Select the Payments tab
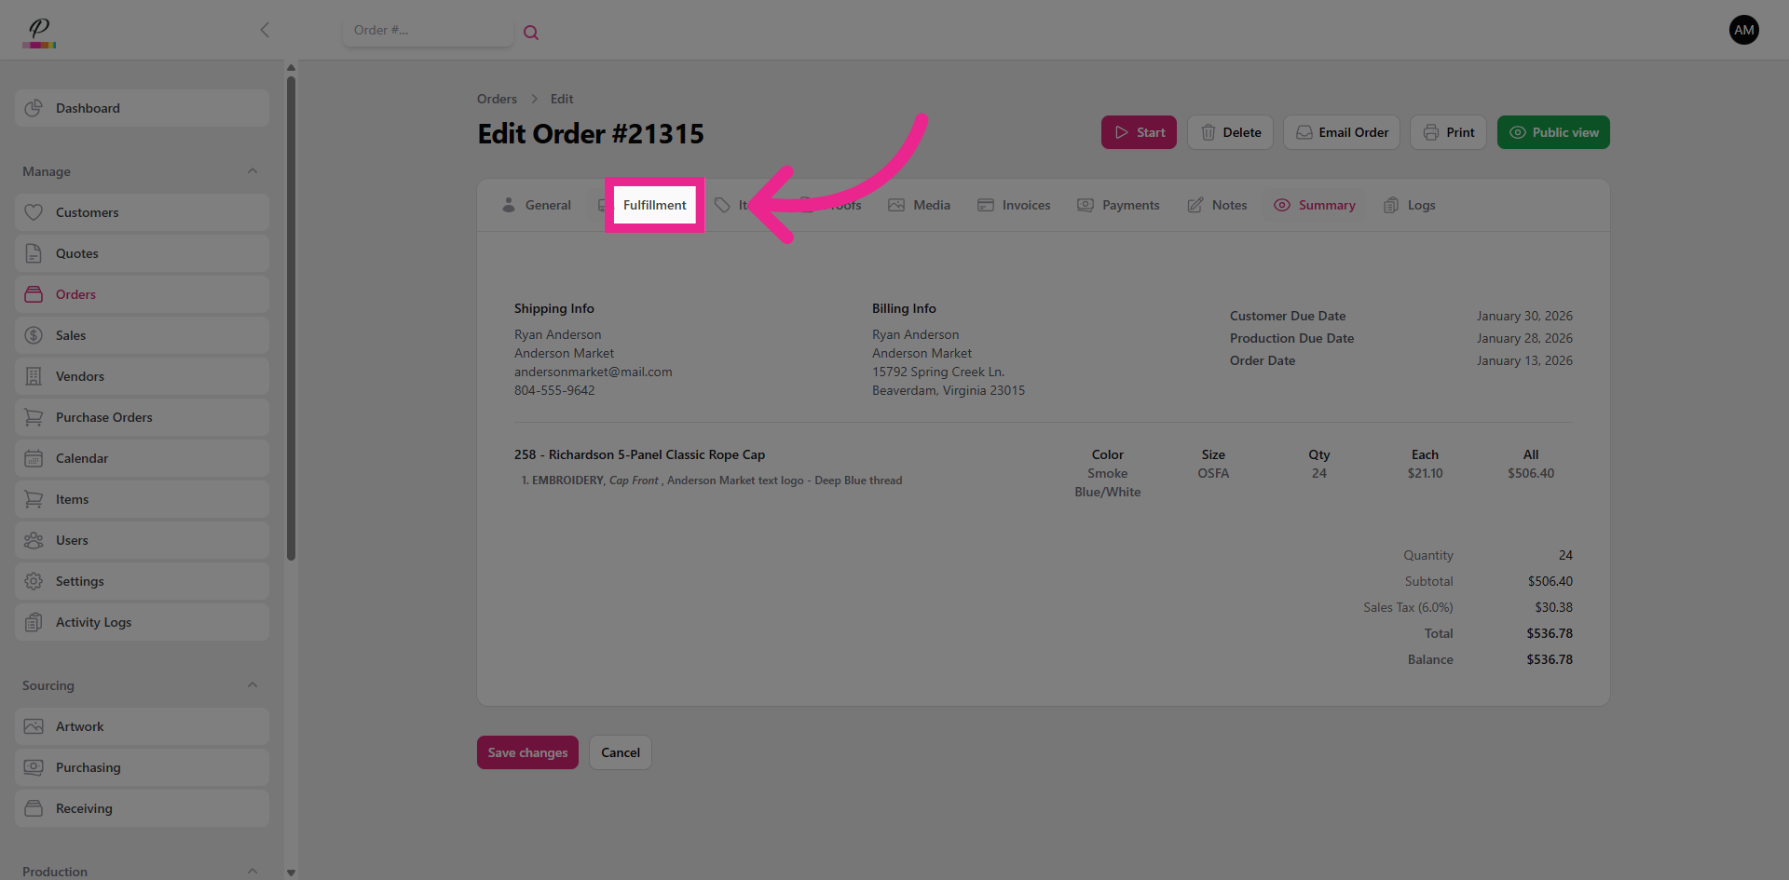Screen dimensions: 1789x880 point(1118,205)
